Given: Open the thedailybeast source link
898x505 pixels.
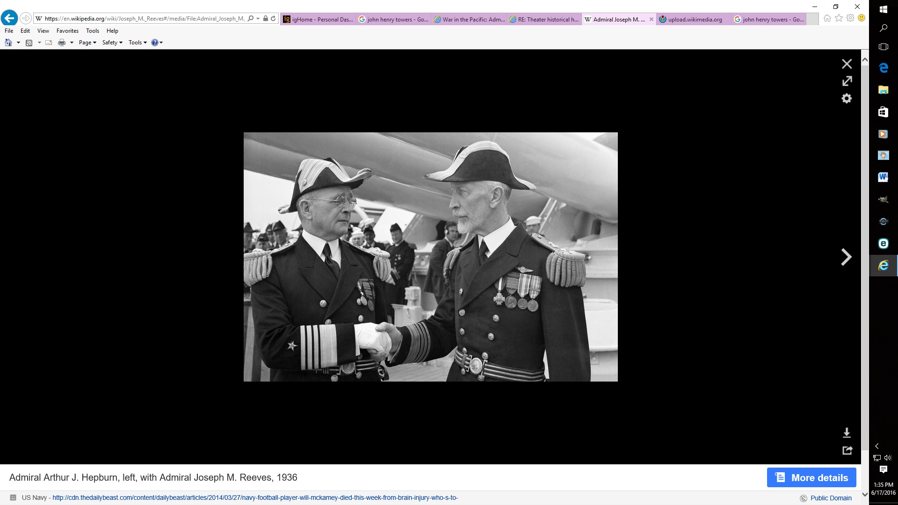Looking at the screenshot, I should pyautogui.click(x=255, y=498).
